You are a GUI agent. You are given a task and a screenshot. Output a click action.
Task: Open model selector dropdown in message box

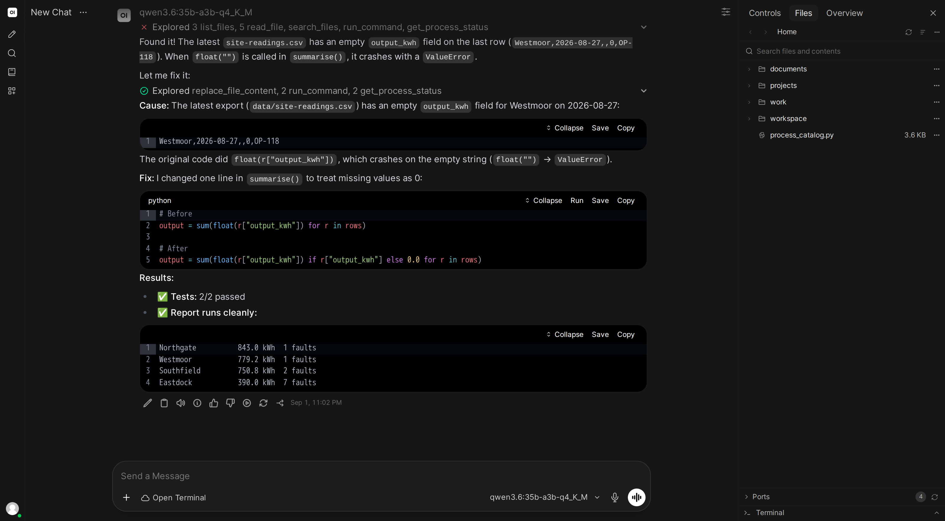pos(544,497)
